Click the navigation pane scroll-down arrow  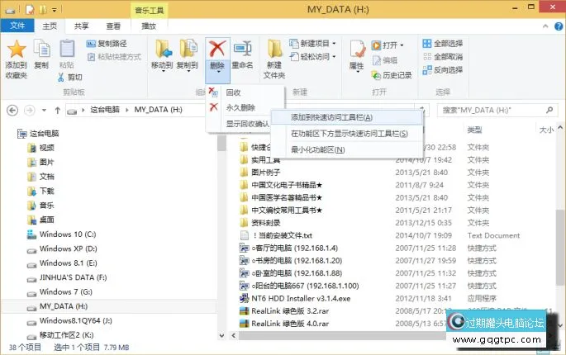coord(221,335)
